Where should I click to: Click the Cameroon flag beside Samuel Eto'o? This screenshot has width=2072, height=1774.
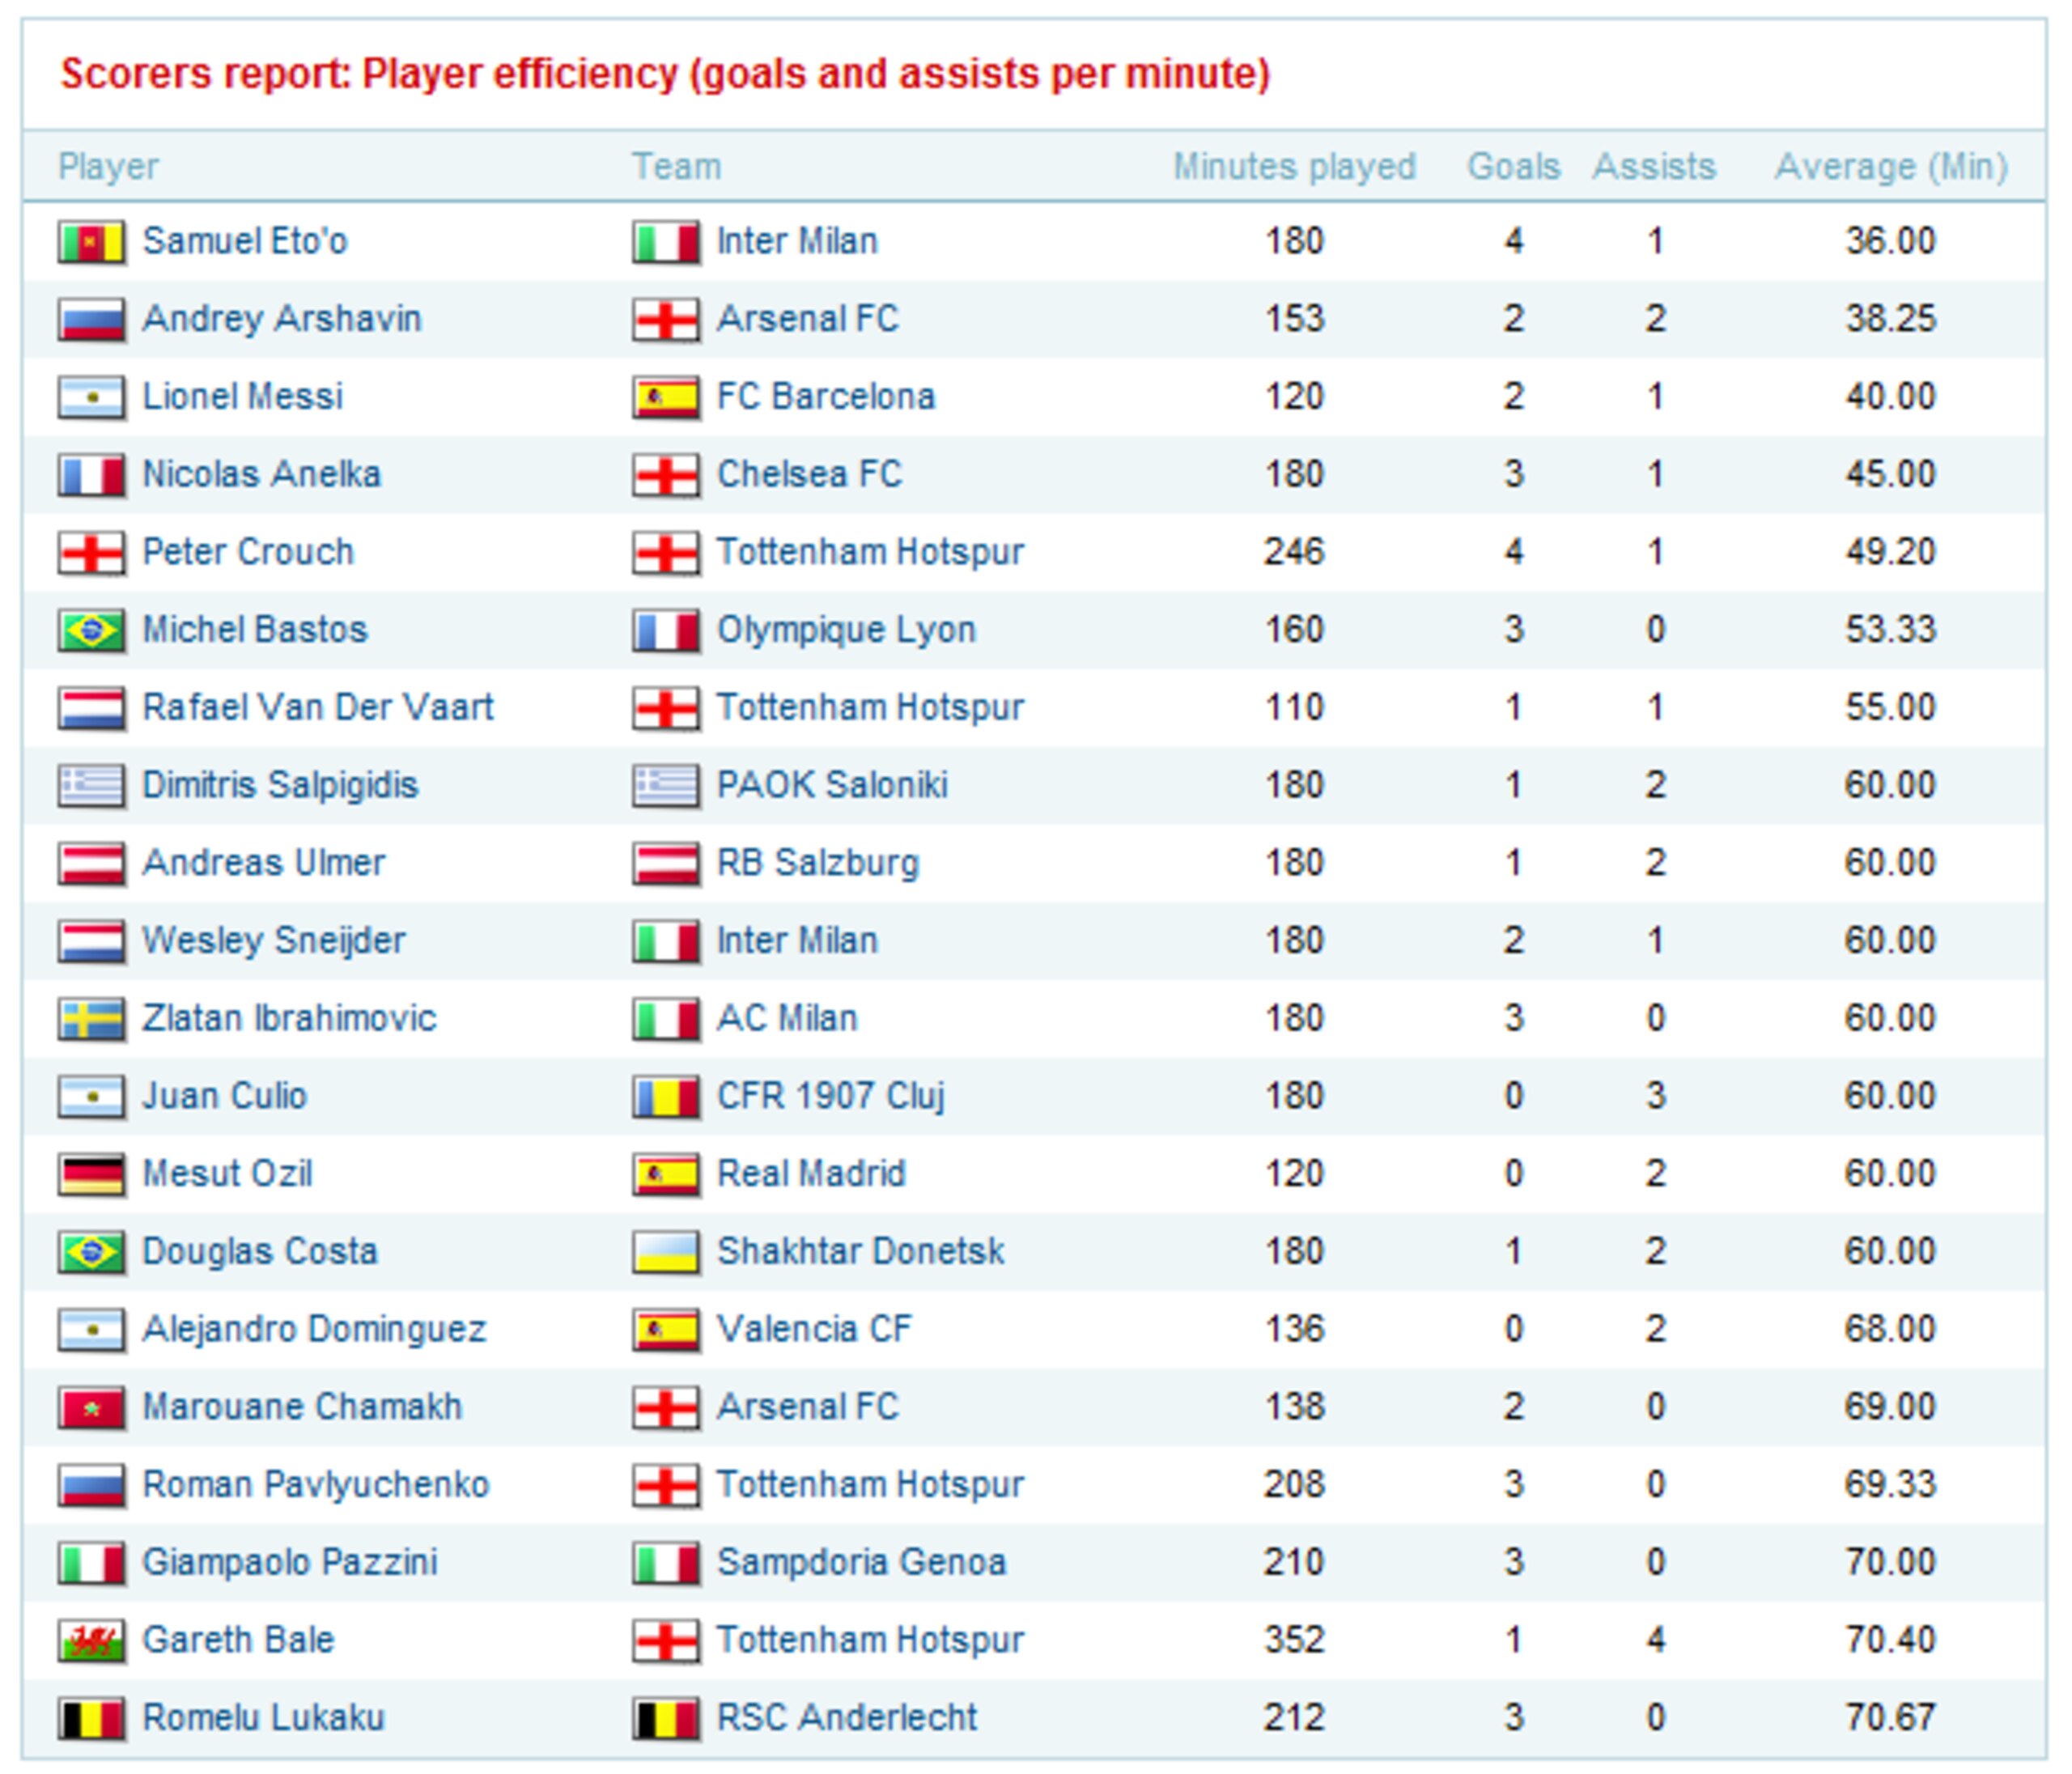[x=92, y=242]
